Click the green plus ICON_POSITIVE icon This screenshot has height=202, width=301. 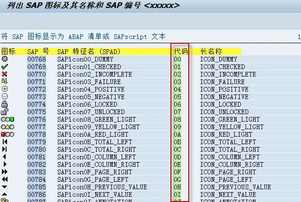(5, 89)
